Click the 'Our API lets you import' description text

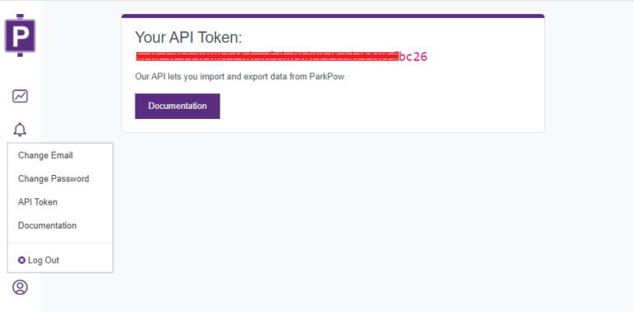point(241,77)
